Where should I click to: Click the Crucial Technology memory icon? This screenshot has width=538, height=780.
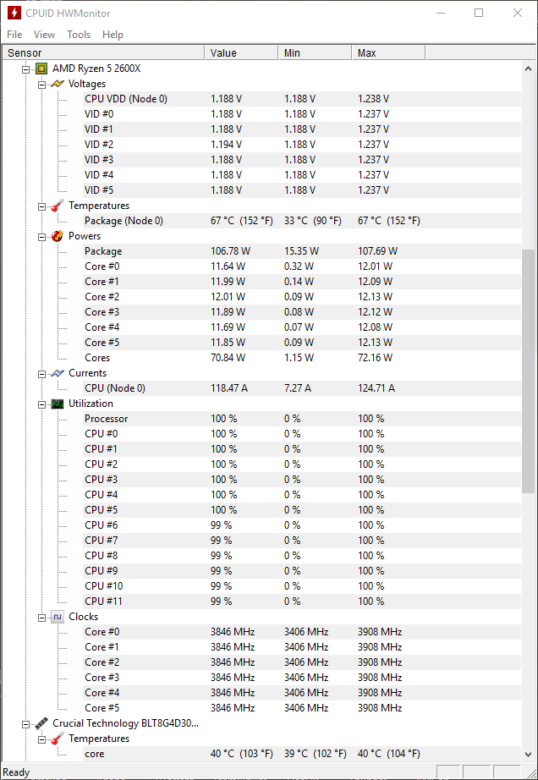[x=41, y=723]
